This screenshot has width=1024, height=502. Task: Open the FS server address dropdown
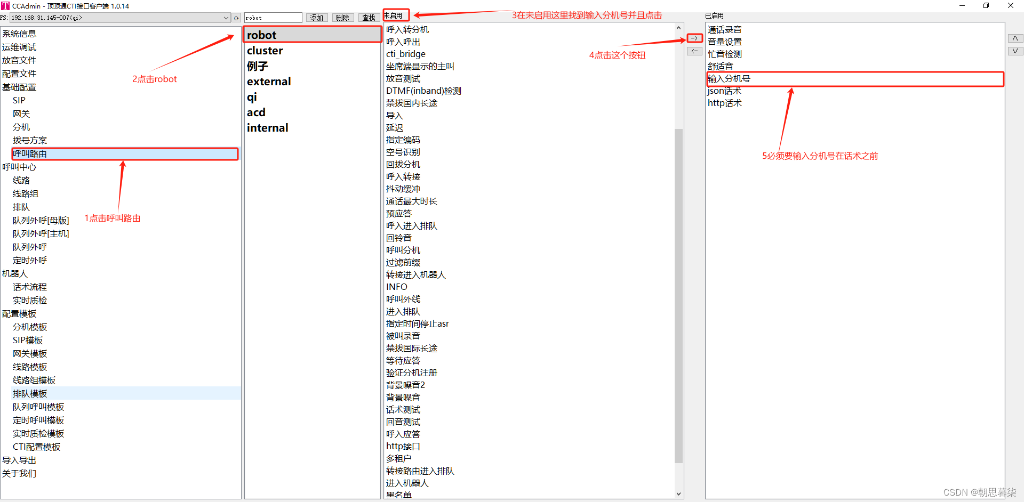(226, 18)
